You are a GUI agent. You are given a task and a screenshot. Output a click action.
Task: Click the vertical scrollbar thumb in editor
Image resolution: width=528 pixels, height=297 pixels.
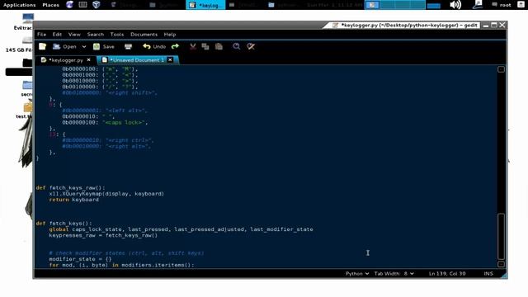(x=501, y=237)
